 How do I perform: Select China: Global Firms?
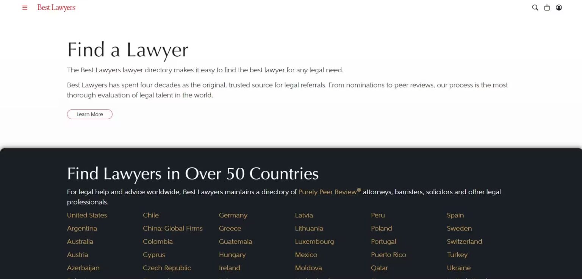coord(173,228)
